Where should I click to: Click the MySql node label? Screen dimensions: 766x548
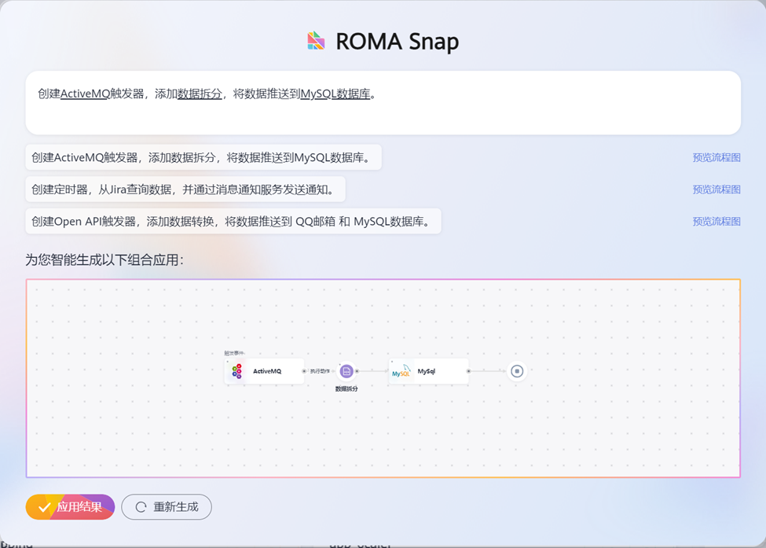click(x=427, y=371)
